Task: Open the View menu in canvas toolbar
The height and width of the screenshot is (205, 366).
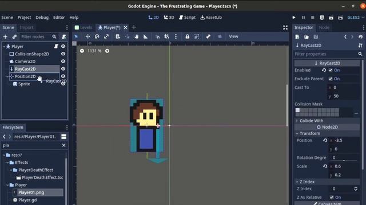Action: click(233, 36)
